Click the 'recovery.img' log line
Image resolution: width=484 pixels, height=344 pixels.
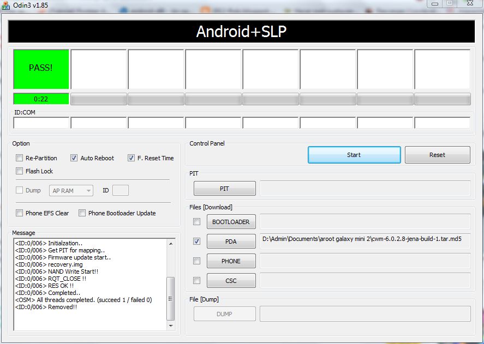coord(49,264)
